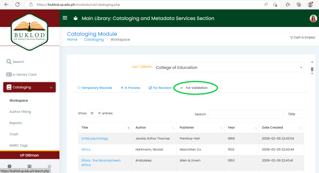
Task: Open the shopping cart icon
Action: (x=291, y=37)
